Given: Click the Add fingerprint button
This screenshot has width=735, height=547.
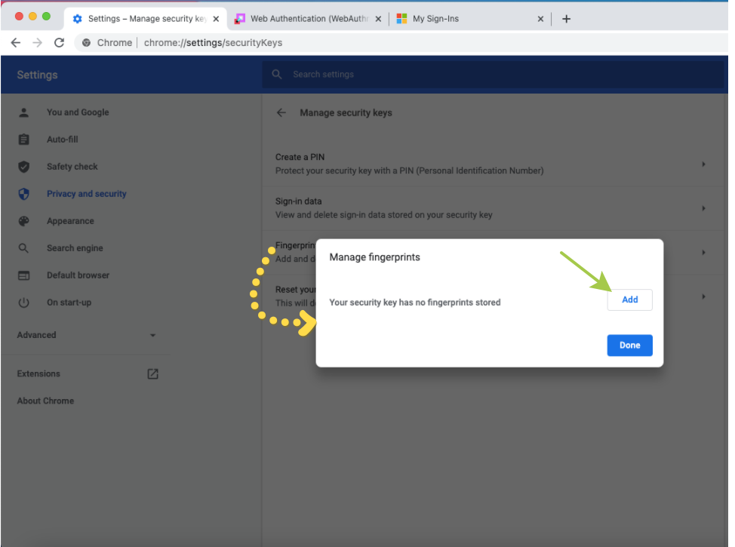Looking at the screenshot, I should tap(629, 300).
